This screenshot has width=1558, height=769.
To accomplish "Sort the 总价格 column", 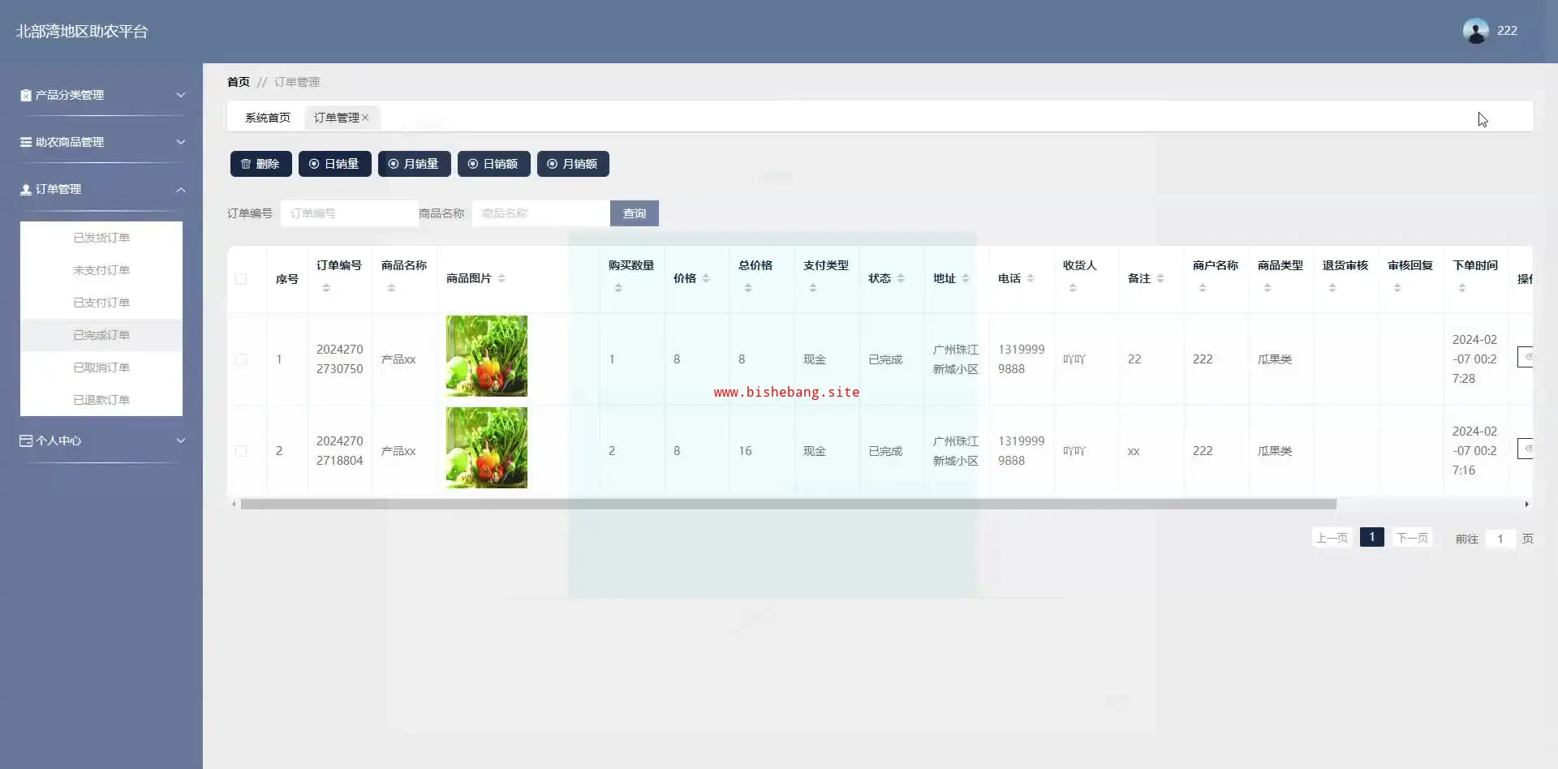I will point(748,288).
